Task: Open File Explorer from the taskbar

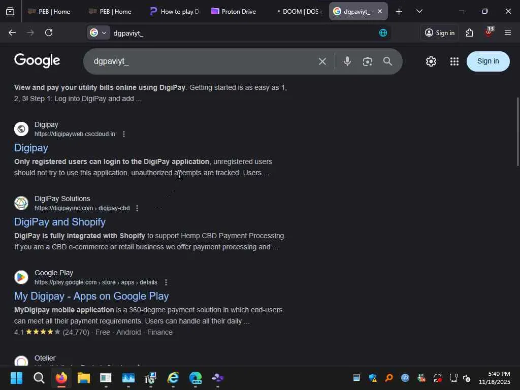Action: pyautogui.click(x=84, y=378)
